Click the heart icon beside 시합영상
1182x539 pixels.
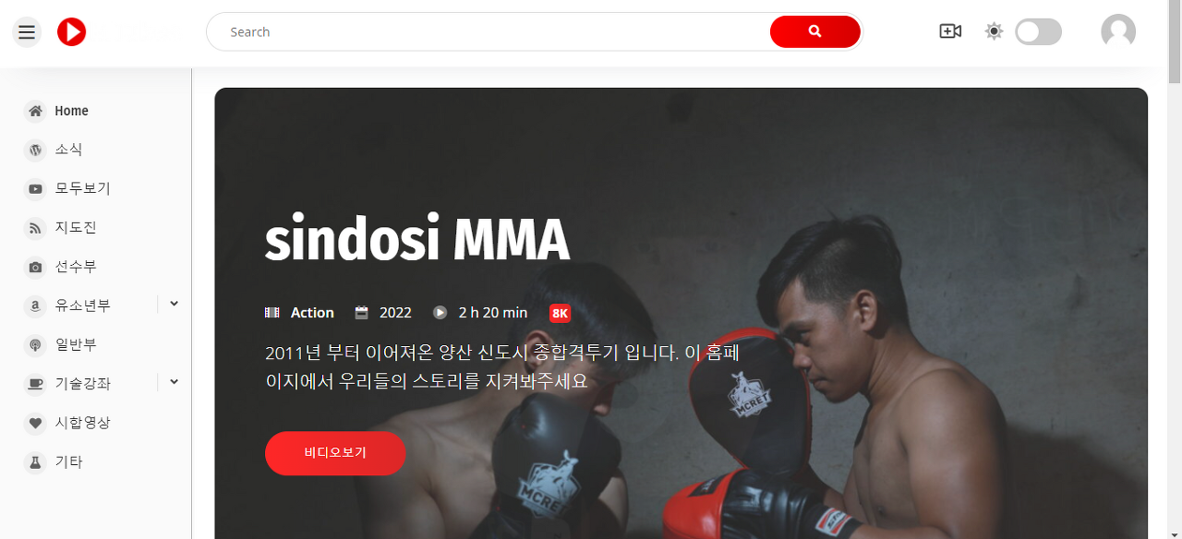pyautogui.click(x=35, y=423)
